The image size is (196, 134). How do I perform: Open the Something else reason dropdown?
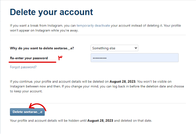[x=114, y=48]
